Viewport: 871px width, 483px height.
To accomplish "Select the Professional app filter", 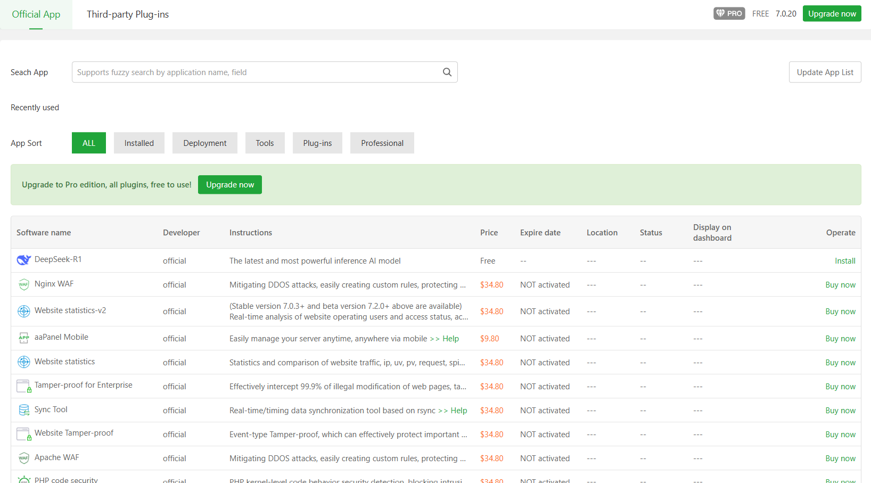I will coord(382,143).
